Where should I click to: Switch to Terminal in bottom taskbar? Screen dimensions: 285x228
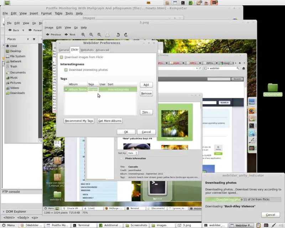pyautogui.click(x=84, y=225)
